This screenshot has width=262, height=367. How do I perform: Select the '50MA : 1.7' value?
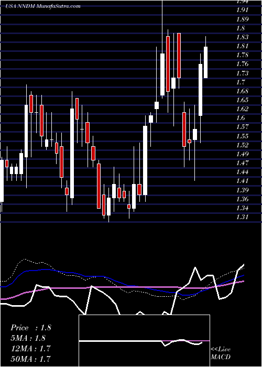pos(30,359)
